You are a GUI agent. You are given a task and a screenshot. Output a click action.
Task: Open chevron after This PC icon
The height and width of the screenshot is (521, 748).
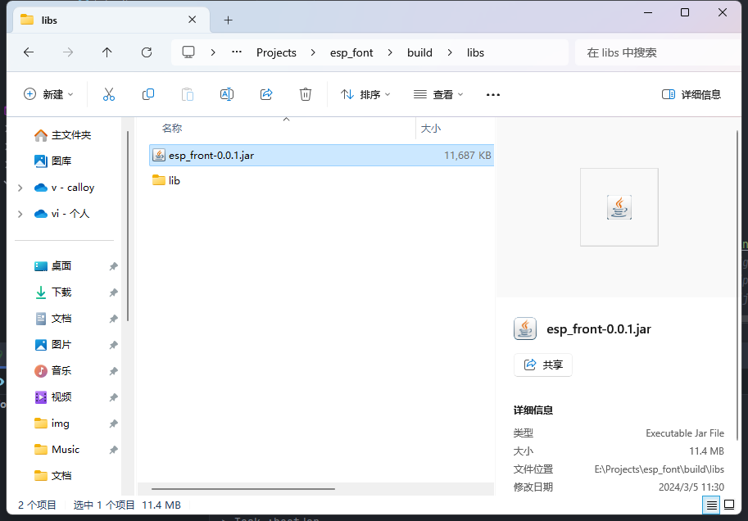tap(213, 52)
